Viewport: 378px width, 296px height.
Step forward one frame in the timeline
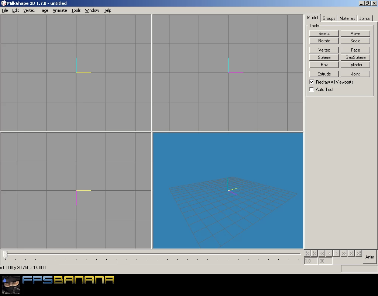click(x=336, y=253)
